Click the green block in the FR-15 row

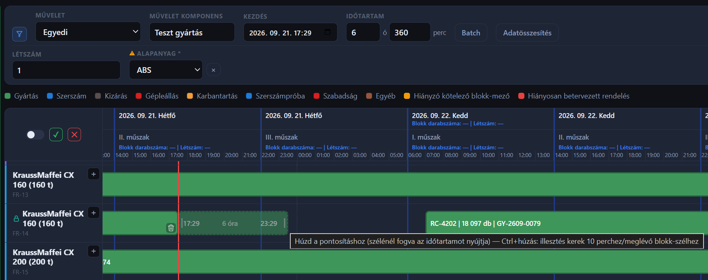coord(405,262)
